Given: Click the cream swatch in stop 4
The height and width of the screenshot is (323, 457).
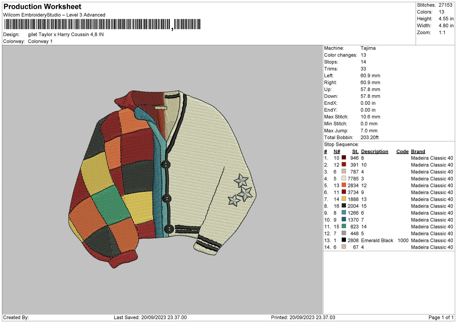Looking at the screenshot, I should tap(344, 178).
